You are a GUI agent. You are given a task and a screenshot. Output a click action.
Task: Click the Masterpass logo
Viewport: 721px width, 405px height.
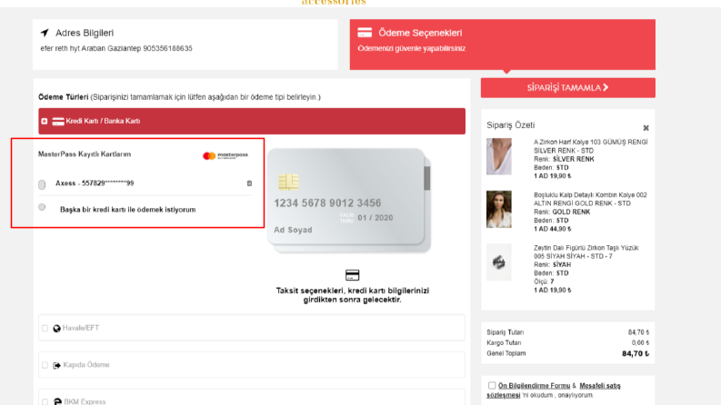tap(225, 155)
